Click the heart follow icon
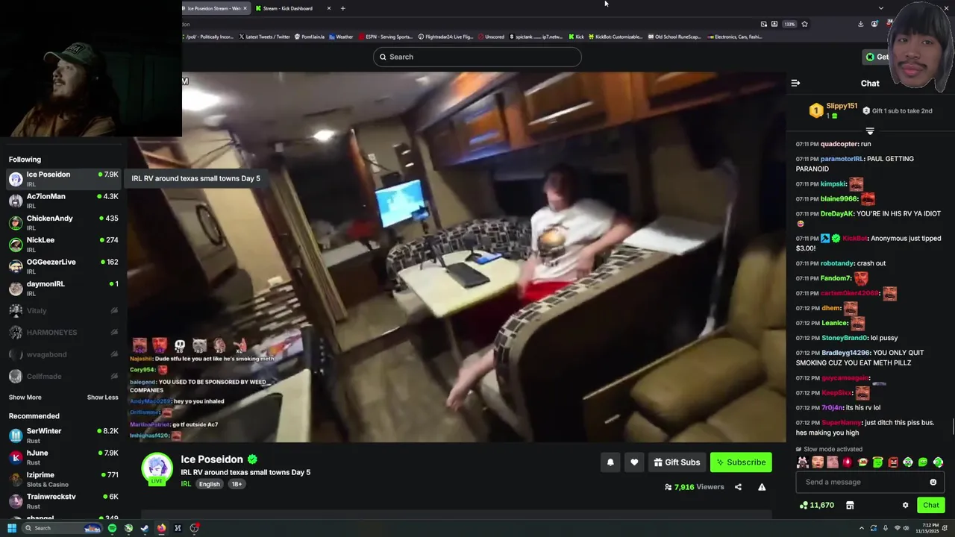The image size is (955, 537). (x=634, y=462)
